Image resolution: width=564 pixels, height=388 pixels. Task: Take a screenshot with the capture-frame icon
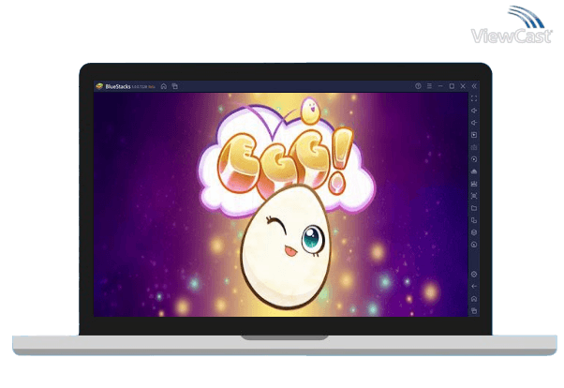pyautogui.click(x=474, y=196)
